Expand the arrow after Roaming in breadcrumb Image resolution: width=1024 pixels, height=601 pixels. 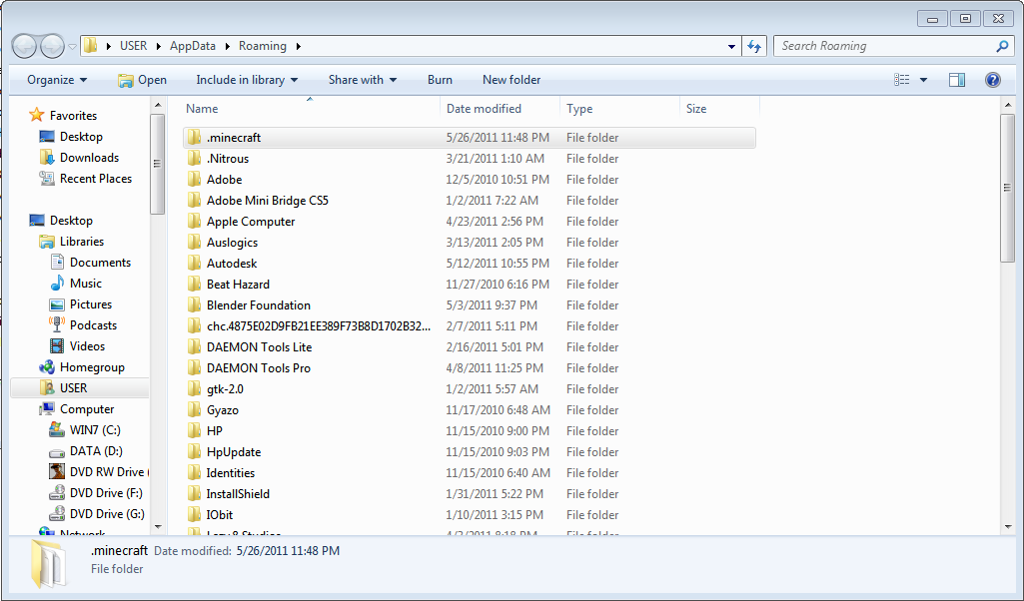click(299, 46)
